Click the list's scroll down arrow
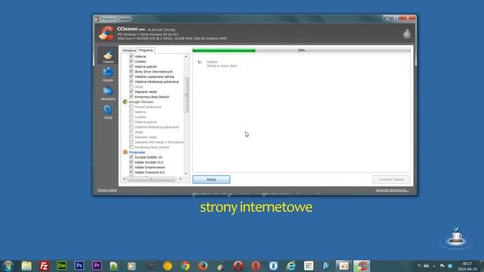484x272 pixels. pyautogui.click(x=186, y=174)
